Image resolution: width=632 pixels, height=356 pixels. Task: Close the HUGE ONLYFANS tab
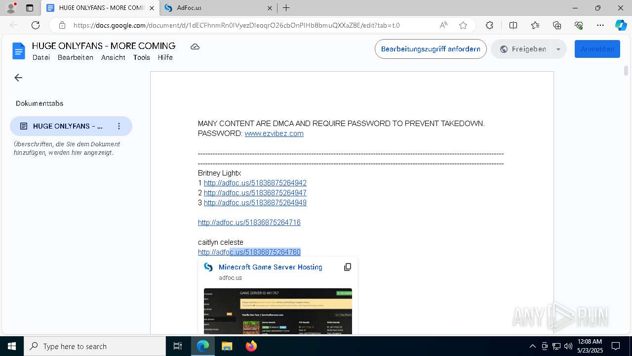click(152, 8)
